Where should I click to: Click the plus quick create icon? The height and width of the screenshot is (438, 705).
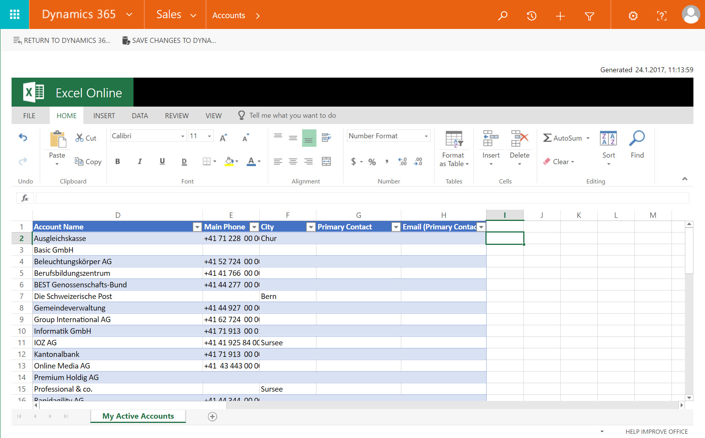pyautogui.click(x=560, y=16)
